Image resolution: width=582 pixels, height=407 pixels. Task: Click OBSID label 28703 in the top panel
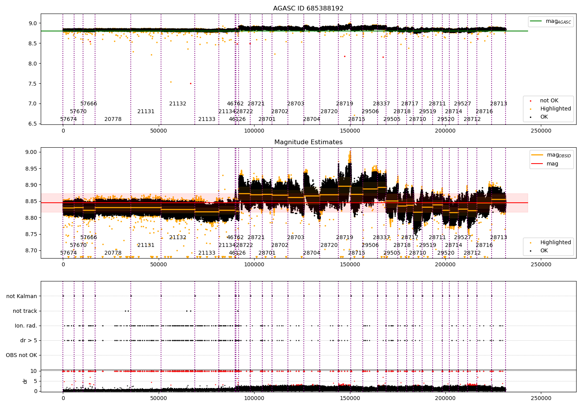click(x=296, y=103)
